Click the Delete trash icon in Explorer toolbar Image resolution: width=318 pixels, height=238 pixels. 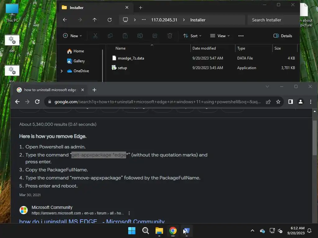(170, 36)
